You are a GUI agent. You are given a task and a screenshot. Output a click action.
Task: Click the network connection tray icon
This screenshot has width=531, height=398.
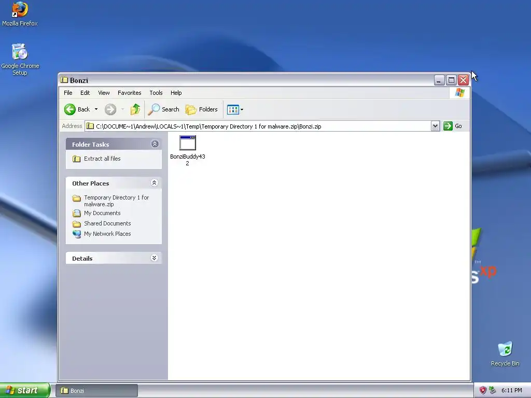[x=493, y=390]
